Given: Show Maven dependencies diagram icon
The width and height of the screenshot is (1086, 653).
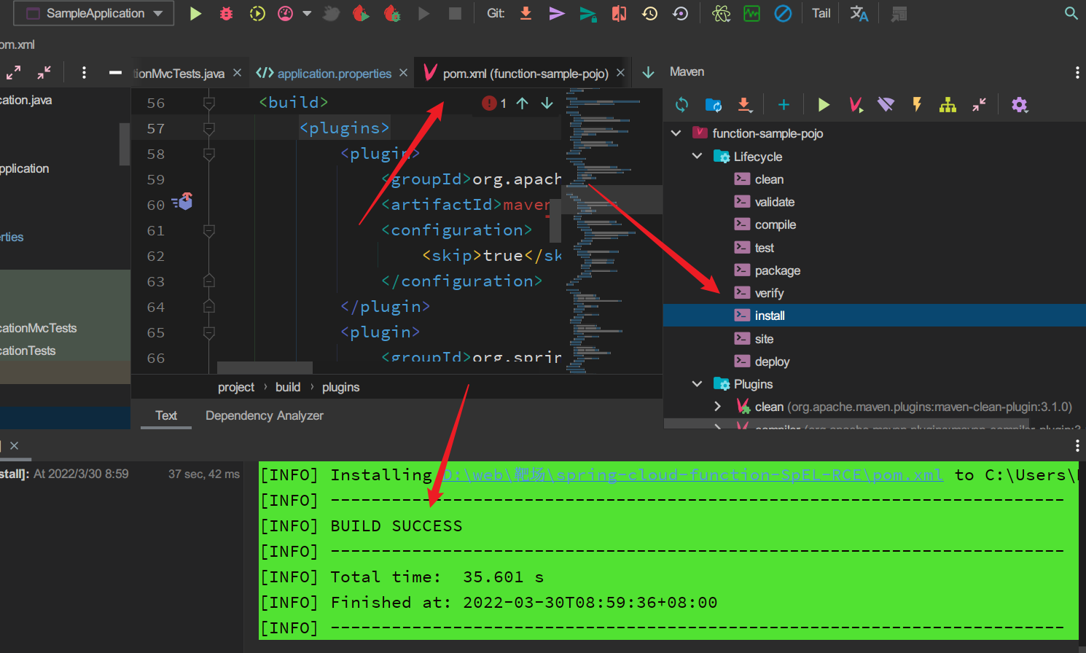Looking at the screenshot, I should pyautogui.click(x=948, y=105).
